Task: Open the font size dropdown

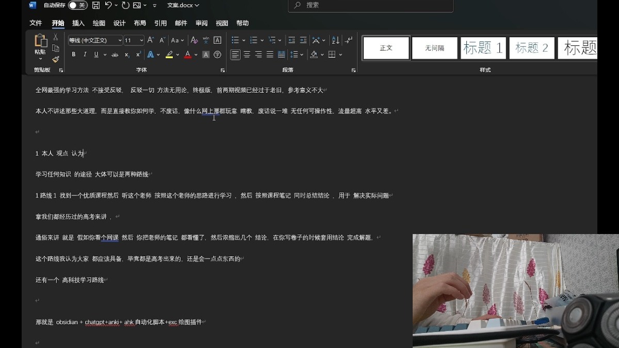Action: tap(141, 40)
